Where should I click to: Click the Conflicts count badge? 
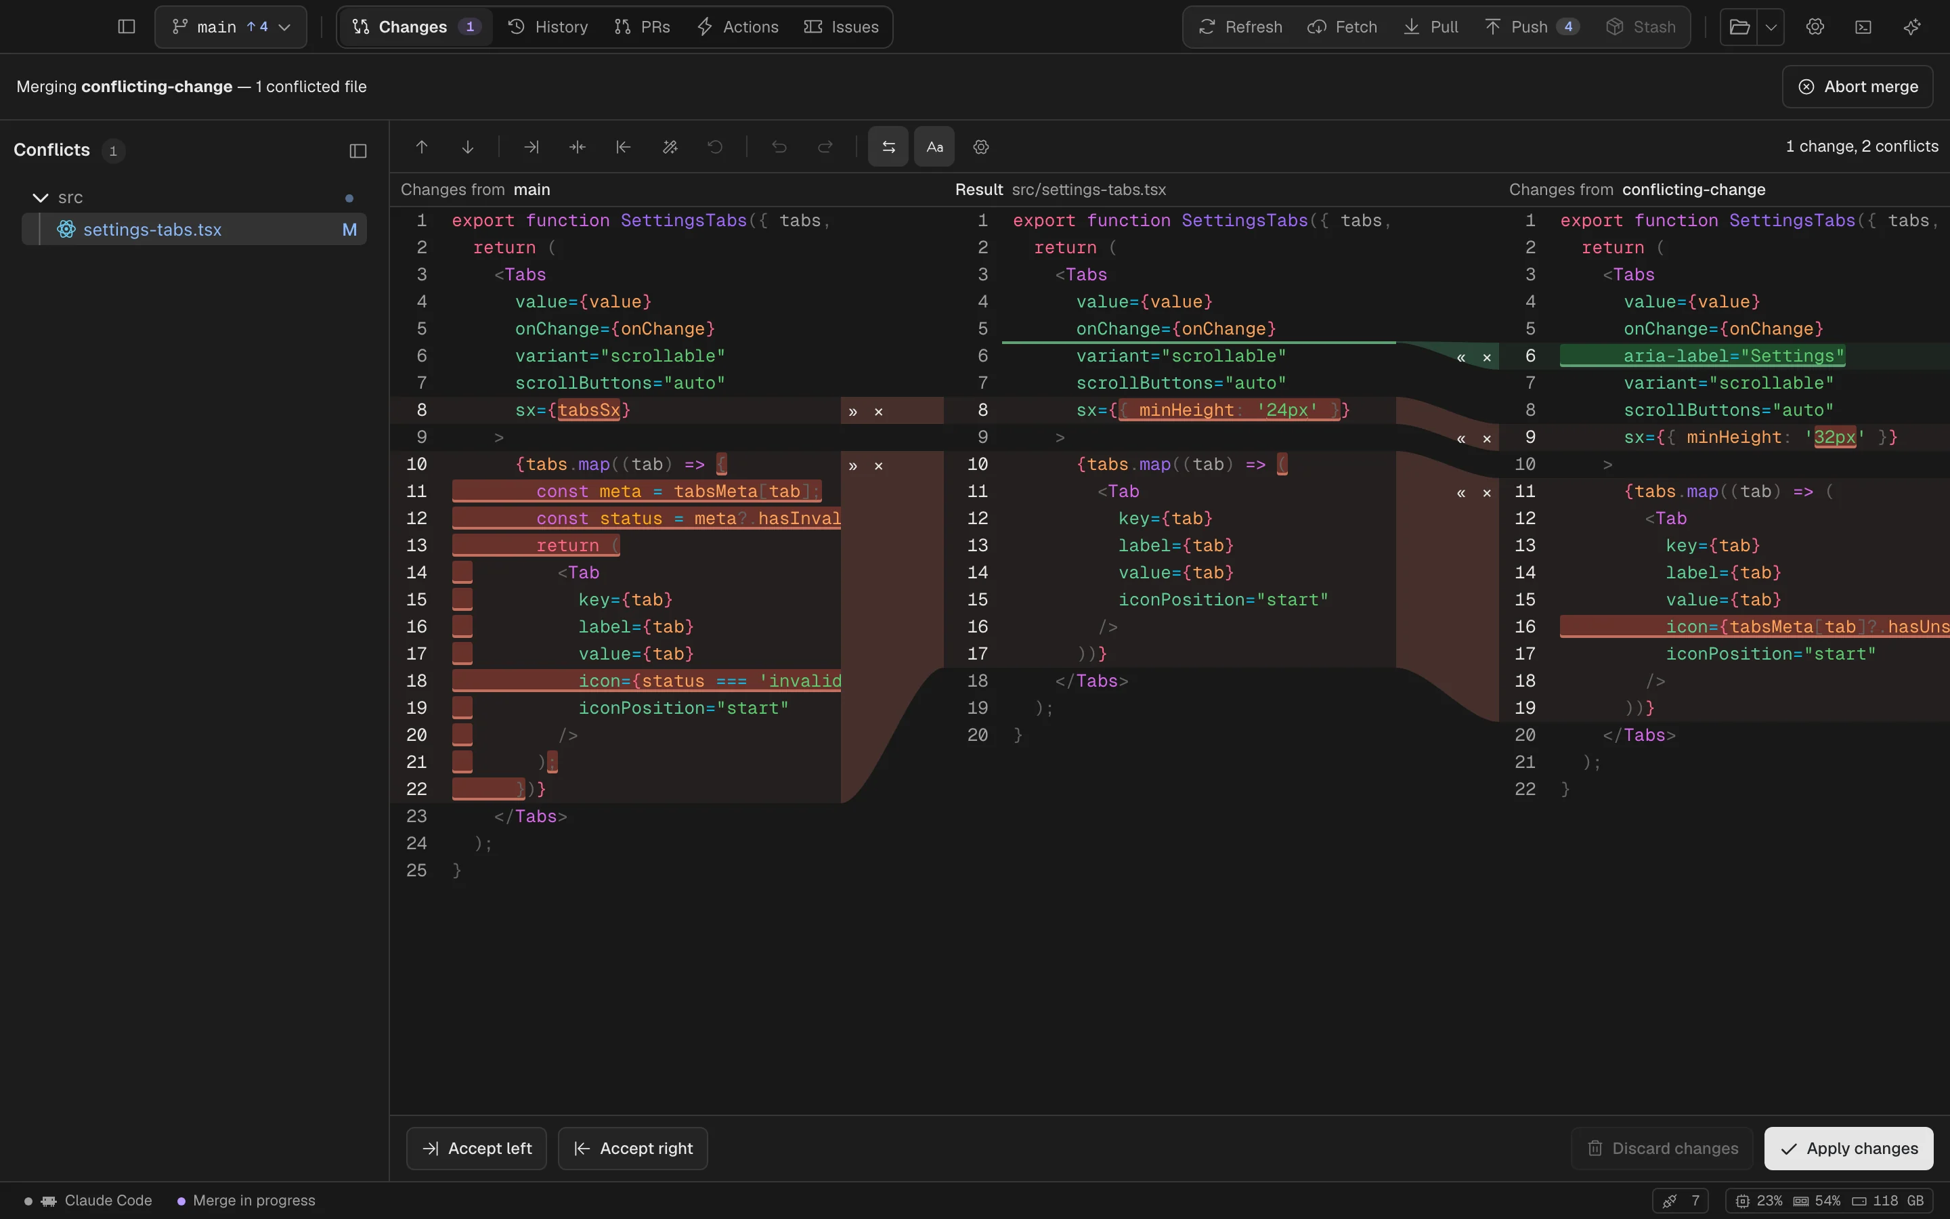coord(113,151)
